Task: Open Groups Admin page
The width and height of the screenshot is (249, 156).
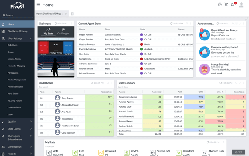Action: point(14,59)
